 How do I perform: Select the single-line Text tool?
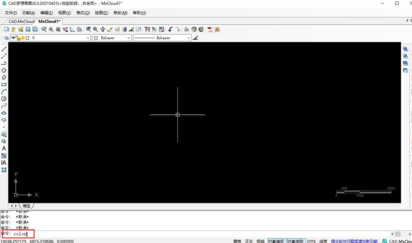point(4,148)
